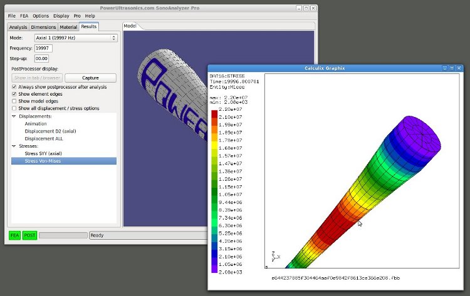This screenshot has width=470, height=296.
Task: Select Displacement ALL
Action: click(x=44, y=138)
